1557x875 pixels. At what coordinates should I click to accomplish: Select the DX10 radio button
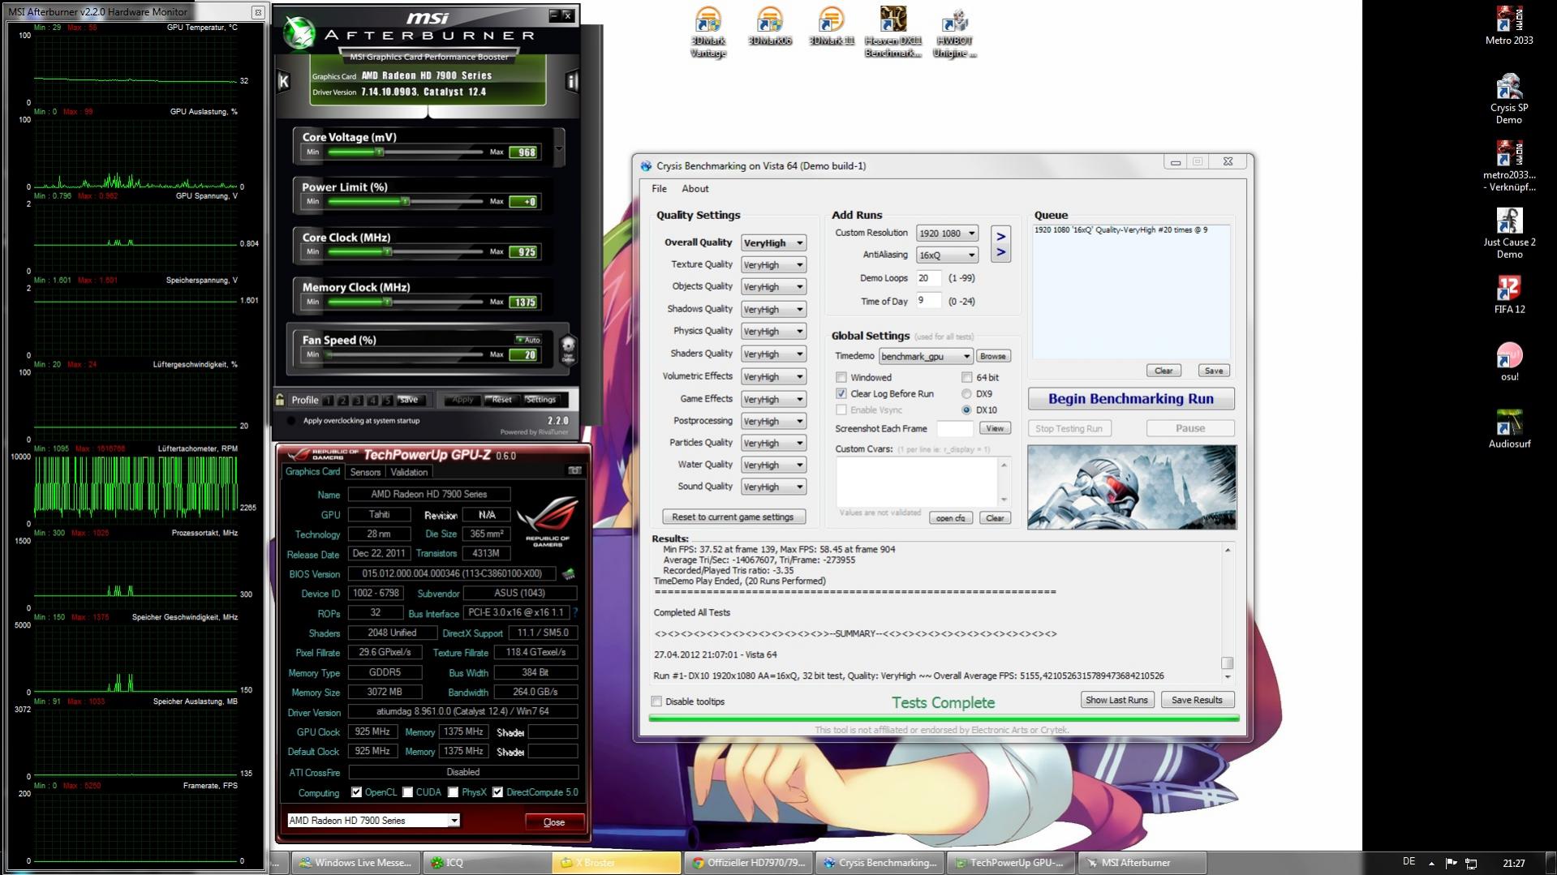(966, 410)
